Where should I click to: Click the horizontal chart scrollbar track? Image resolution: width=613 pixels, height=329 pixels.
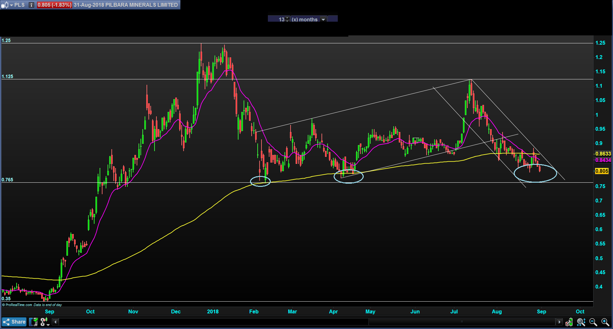point(307,322)
